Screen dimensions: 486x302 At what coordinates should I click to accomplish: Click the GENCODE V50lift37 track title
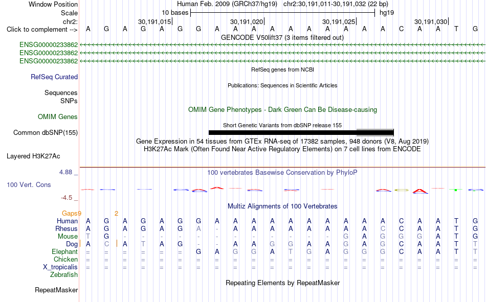coord(282,37)
